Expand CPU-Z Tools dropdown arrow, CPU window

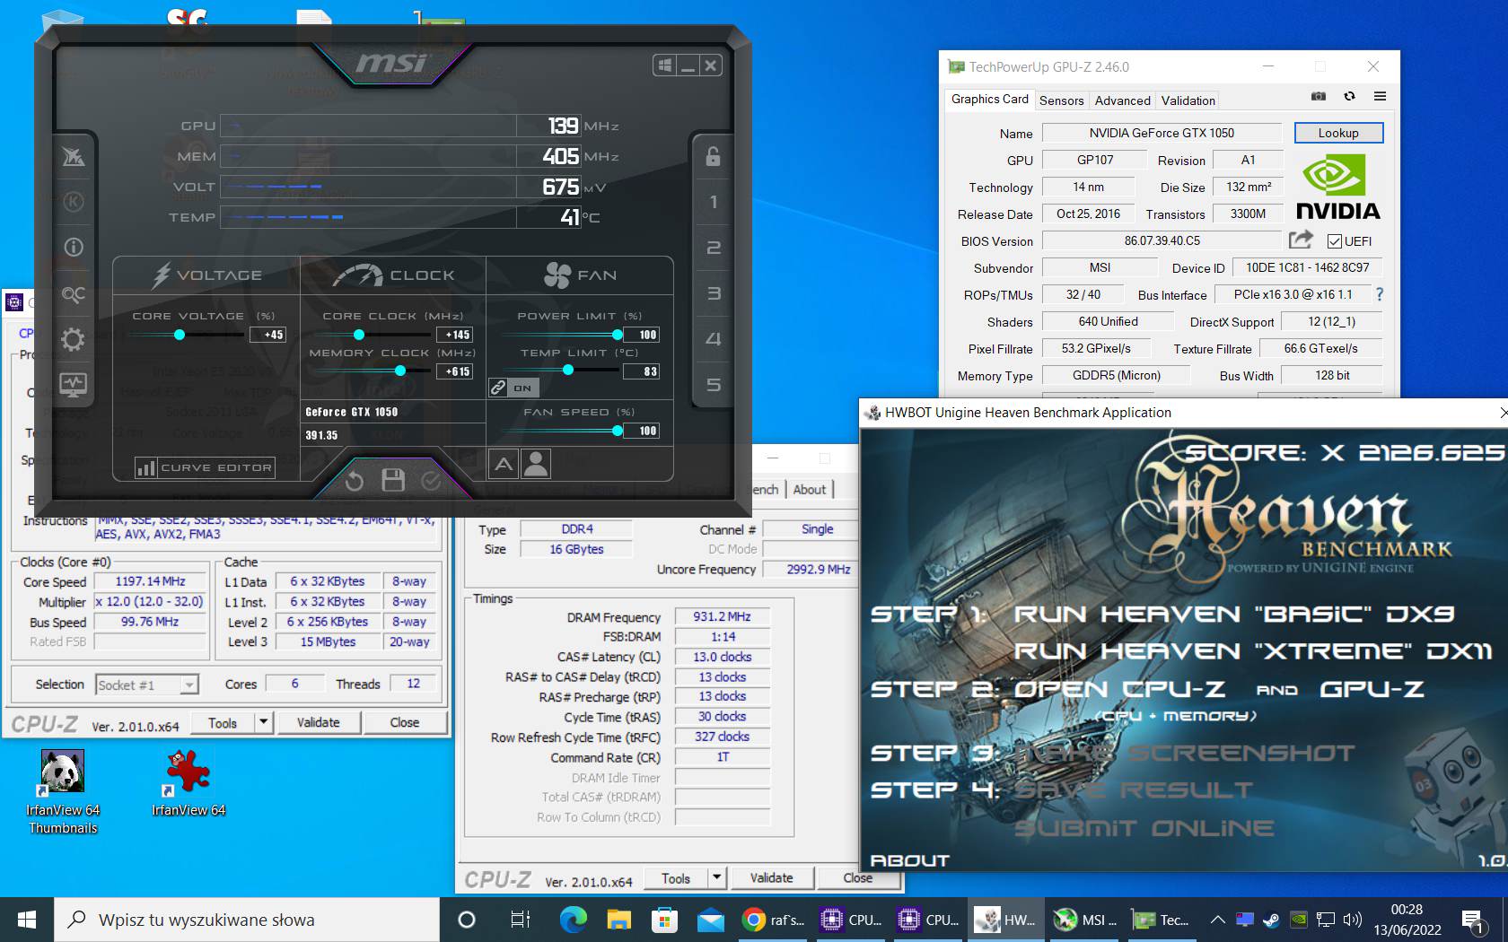[x=263, y=722]
